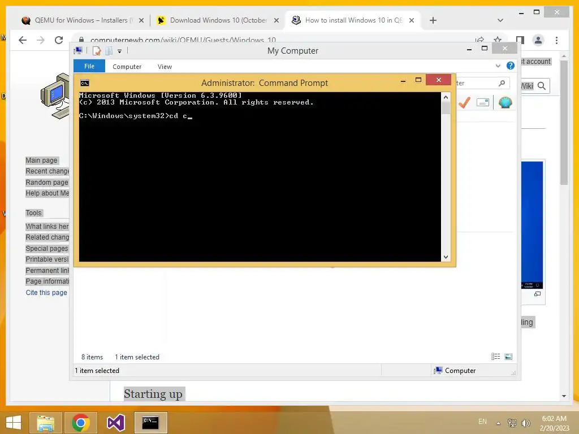Click the card icon beside the checkmark
This screenshot has height=434, width=579.
(483, 102)
